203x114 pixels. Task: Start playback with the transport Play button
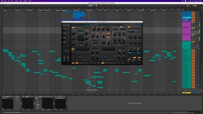tap(88, 6)
